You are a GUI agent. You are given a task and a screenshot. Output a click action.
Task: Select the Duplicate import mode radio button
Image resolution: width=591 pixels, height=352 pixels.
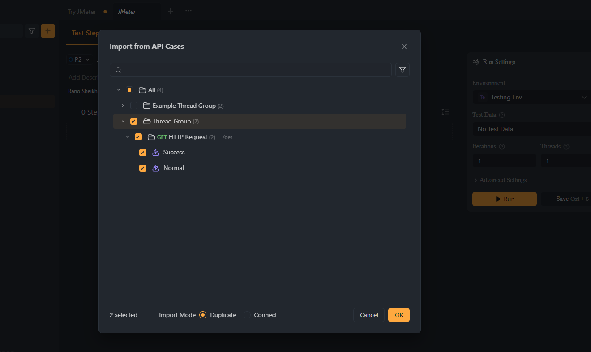[x=203, y=315]
